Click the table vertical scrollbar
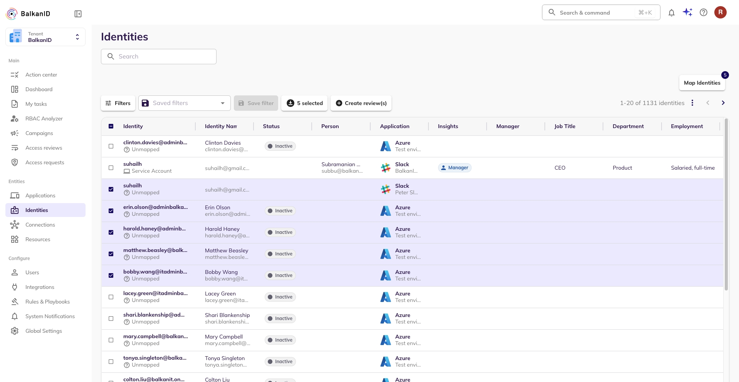739x382 pixels. (726, 204)
